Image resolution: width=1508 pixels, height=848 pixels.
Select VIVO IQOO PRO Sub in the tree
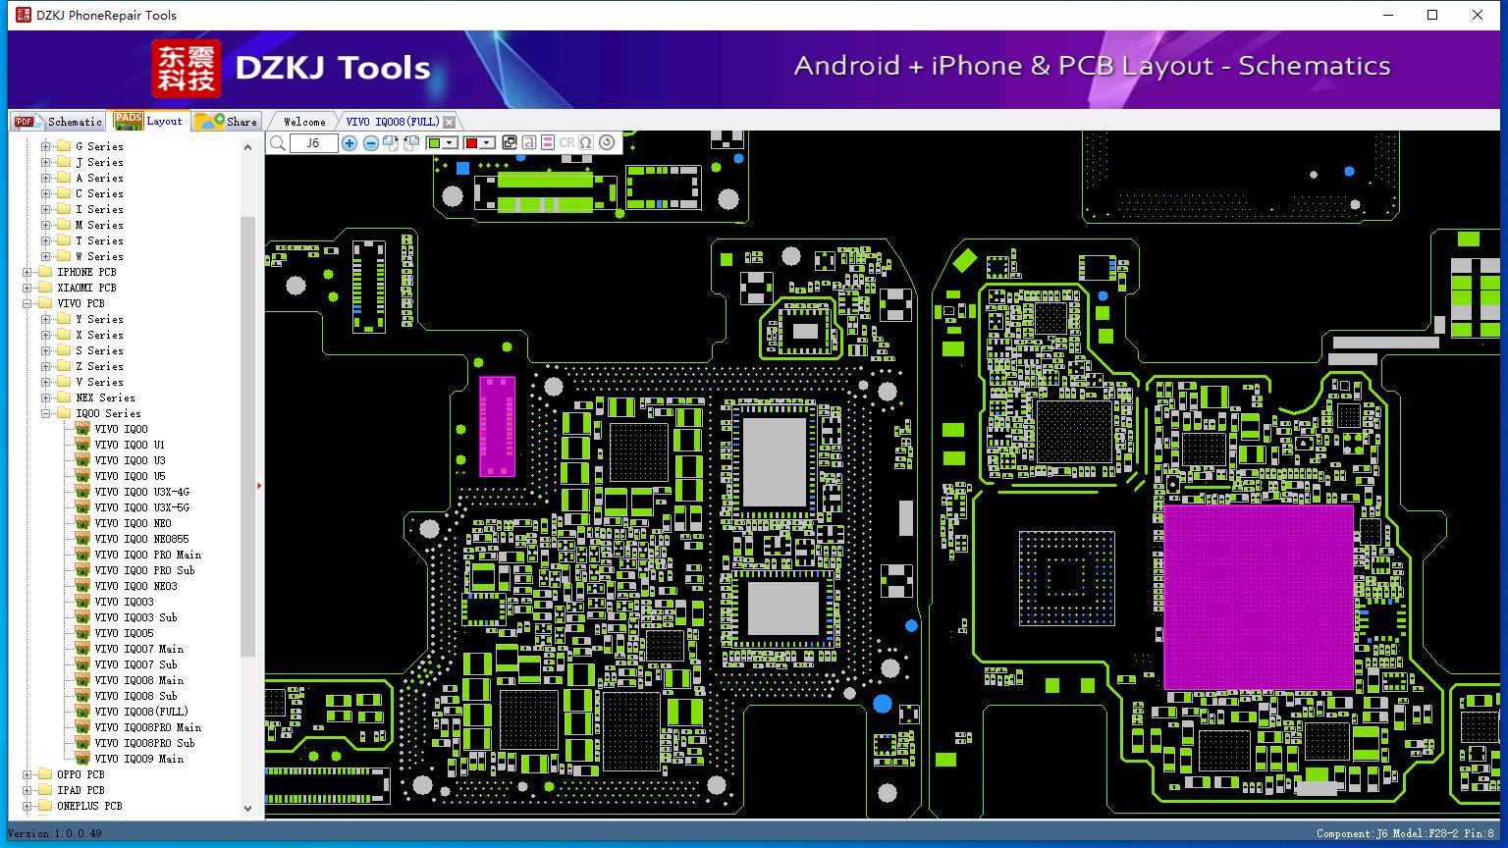click(144, 570)
